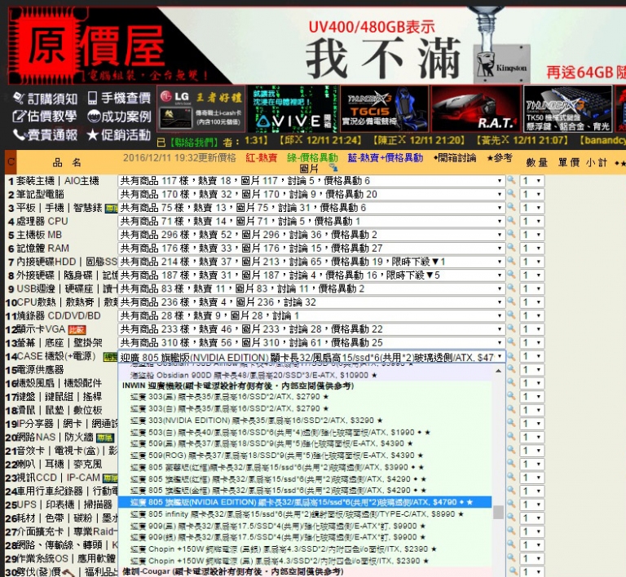This screenshot has height=577, width=626.
Task: Expand 顯示卡VGA product dropdown
Action: click(311, 329)
